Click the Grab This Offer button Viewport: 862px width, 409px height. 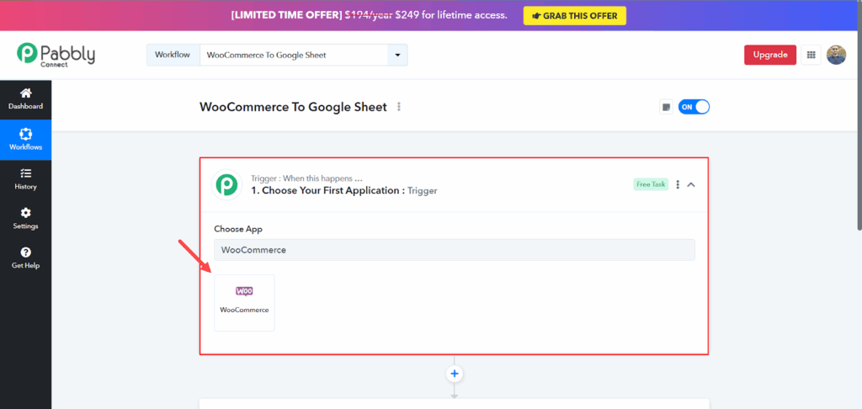[x=574, y=16]
